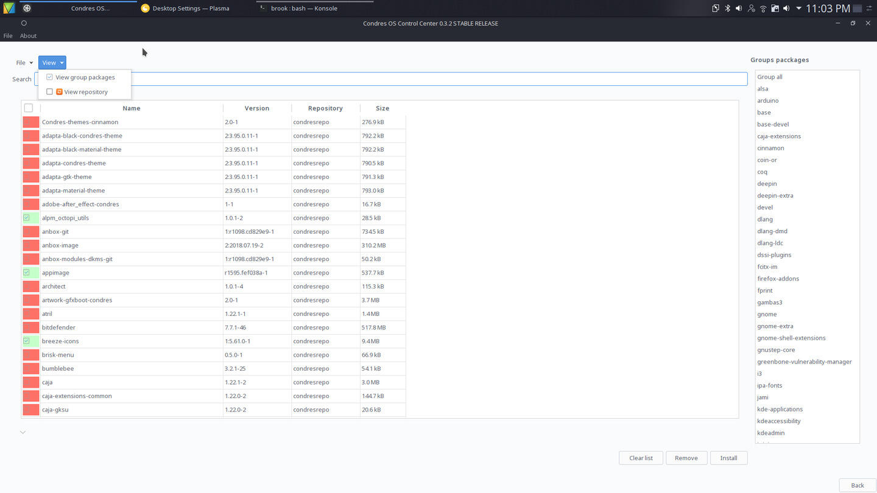Click the user tray icon left of Wi-Fi
Screen dimensions: 877x493
click(751, 9)
